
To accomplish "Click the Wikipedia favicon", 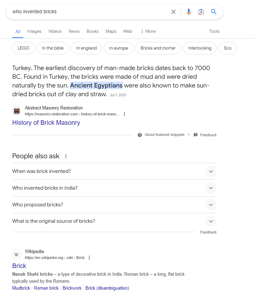I will coord(16,254).
